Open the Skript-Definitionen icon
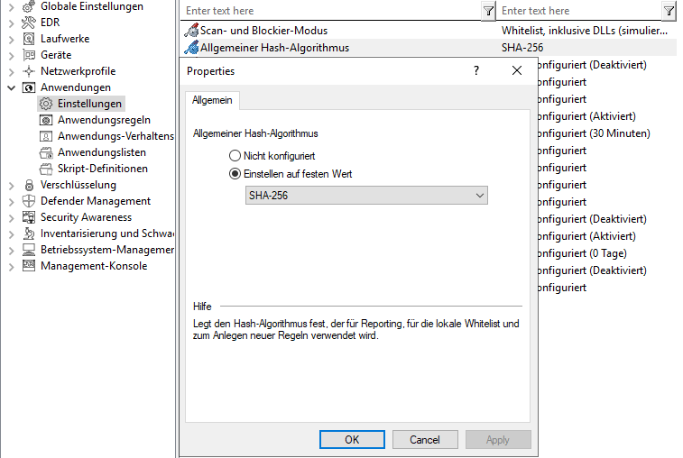 pyautogui.click(x=46, y=169)
